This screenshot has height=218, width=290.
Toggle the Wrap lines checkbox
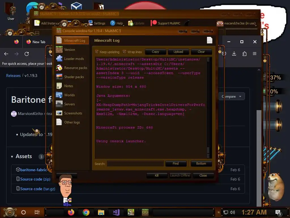pos(125,52)
